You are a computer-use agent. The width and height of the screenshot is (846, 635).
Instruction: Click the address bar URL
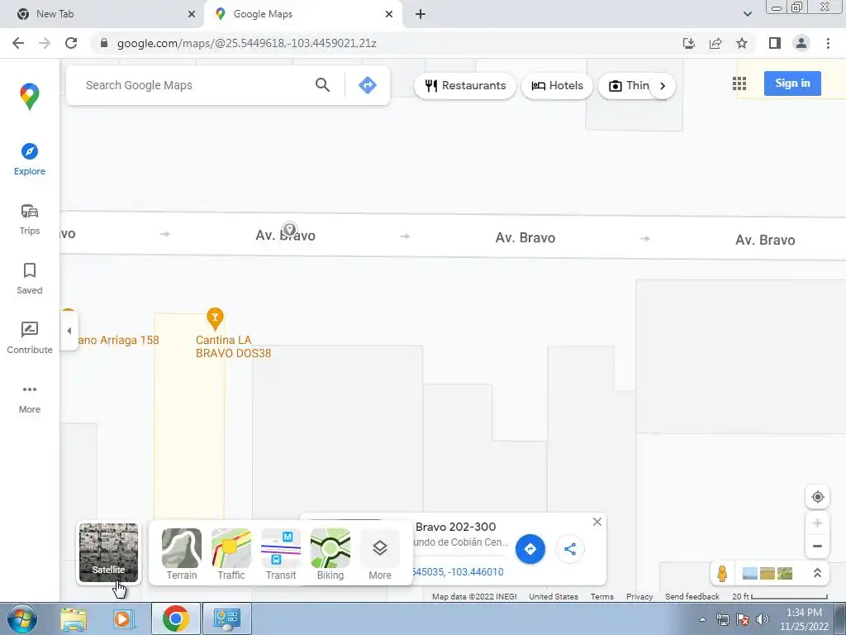246,43
